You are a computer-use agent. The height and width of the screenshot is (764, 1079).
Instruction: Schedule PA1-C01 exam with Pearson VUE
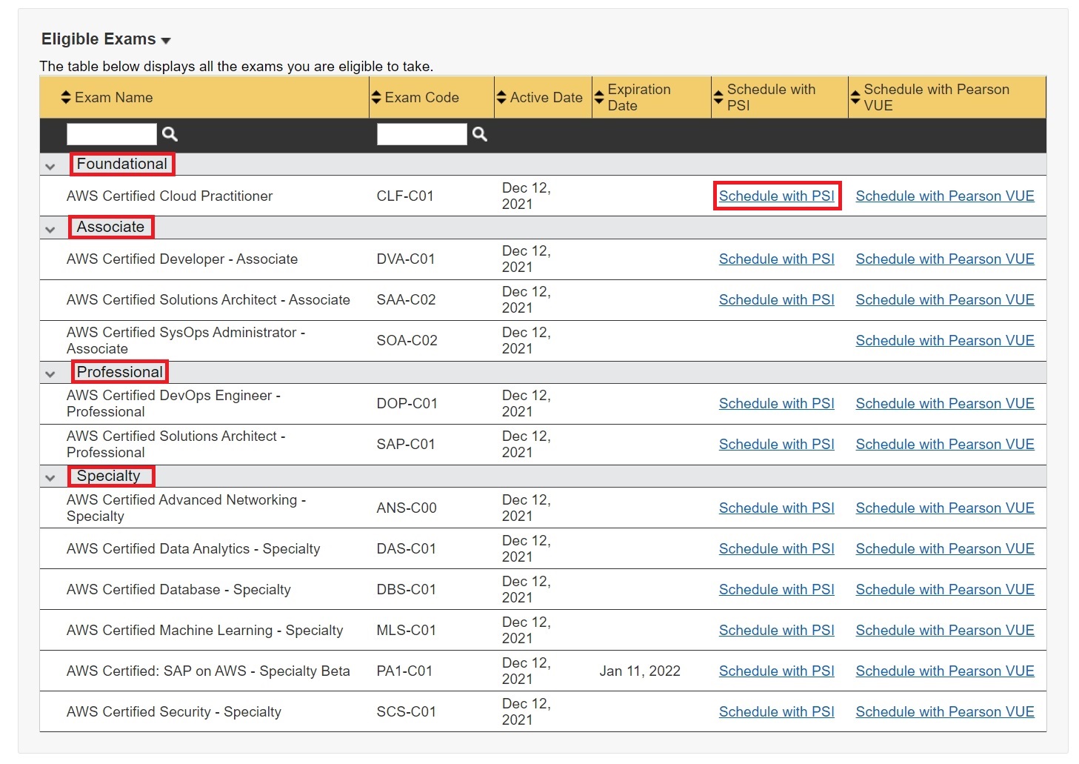click(x=945, y=671)
